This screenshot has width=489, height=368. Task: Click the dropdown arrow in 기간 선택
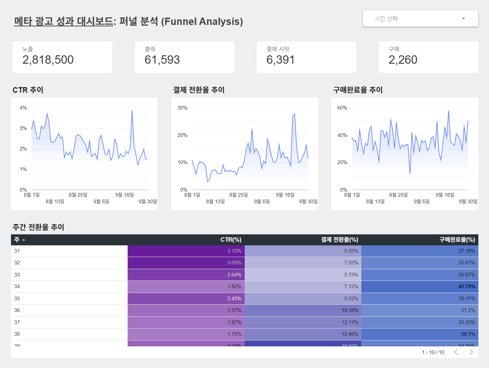(463, 19)
